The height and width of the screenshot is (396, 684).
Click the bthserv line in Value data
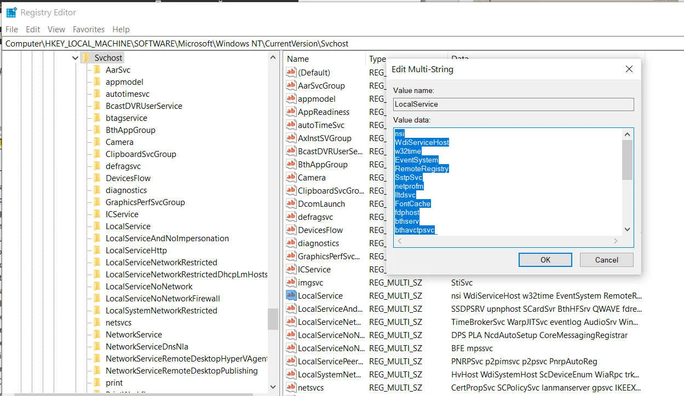point(407,221)
